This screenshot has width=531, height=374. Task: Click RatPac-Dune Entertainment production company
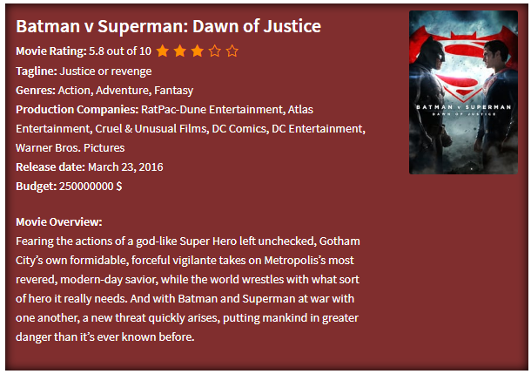point(212,110)
